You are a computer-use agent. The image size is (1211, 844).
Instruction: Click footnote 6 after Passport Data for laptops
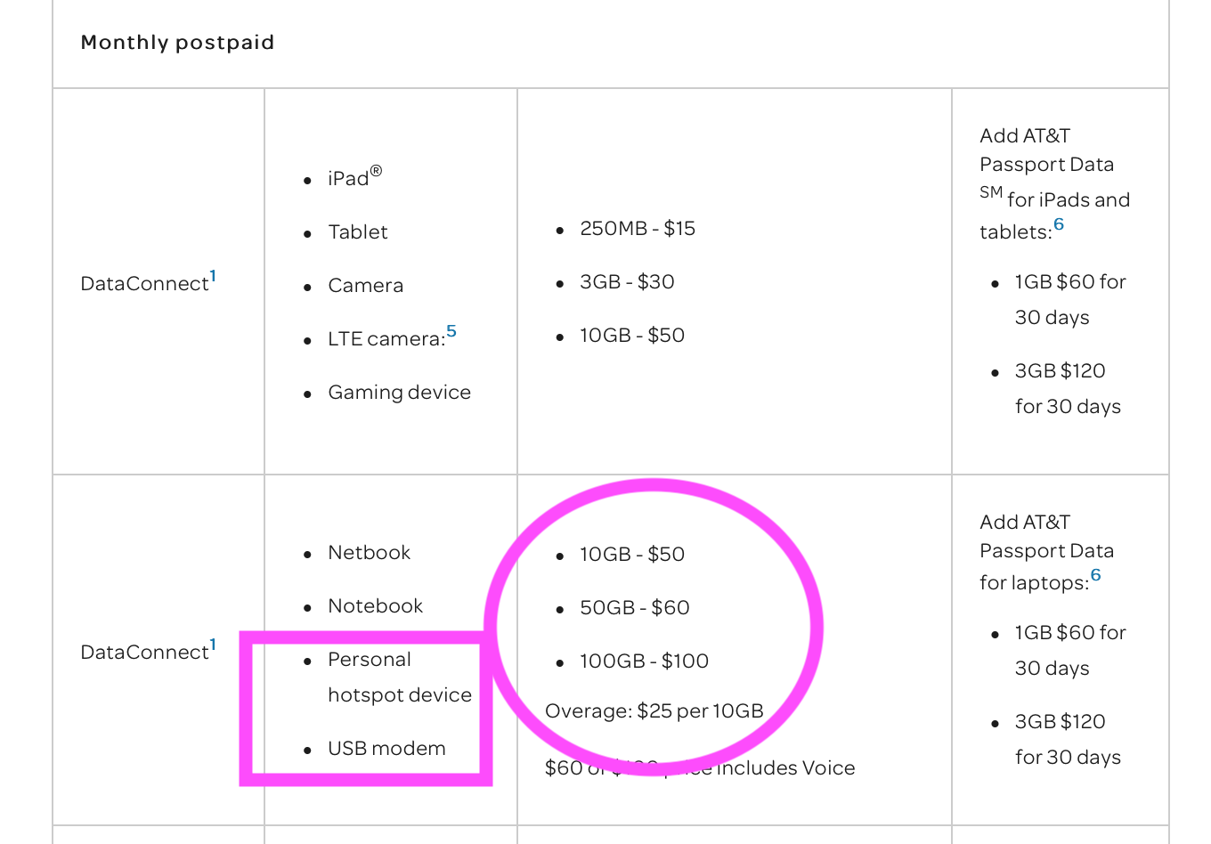pos(1096,575)
